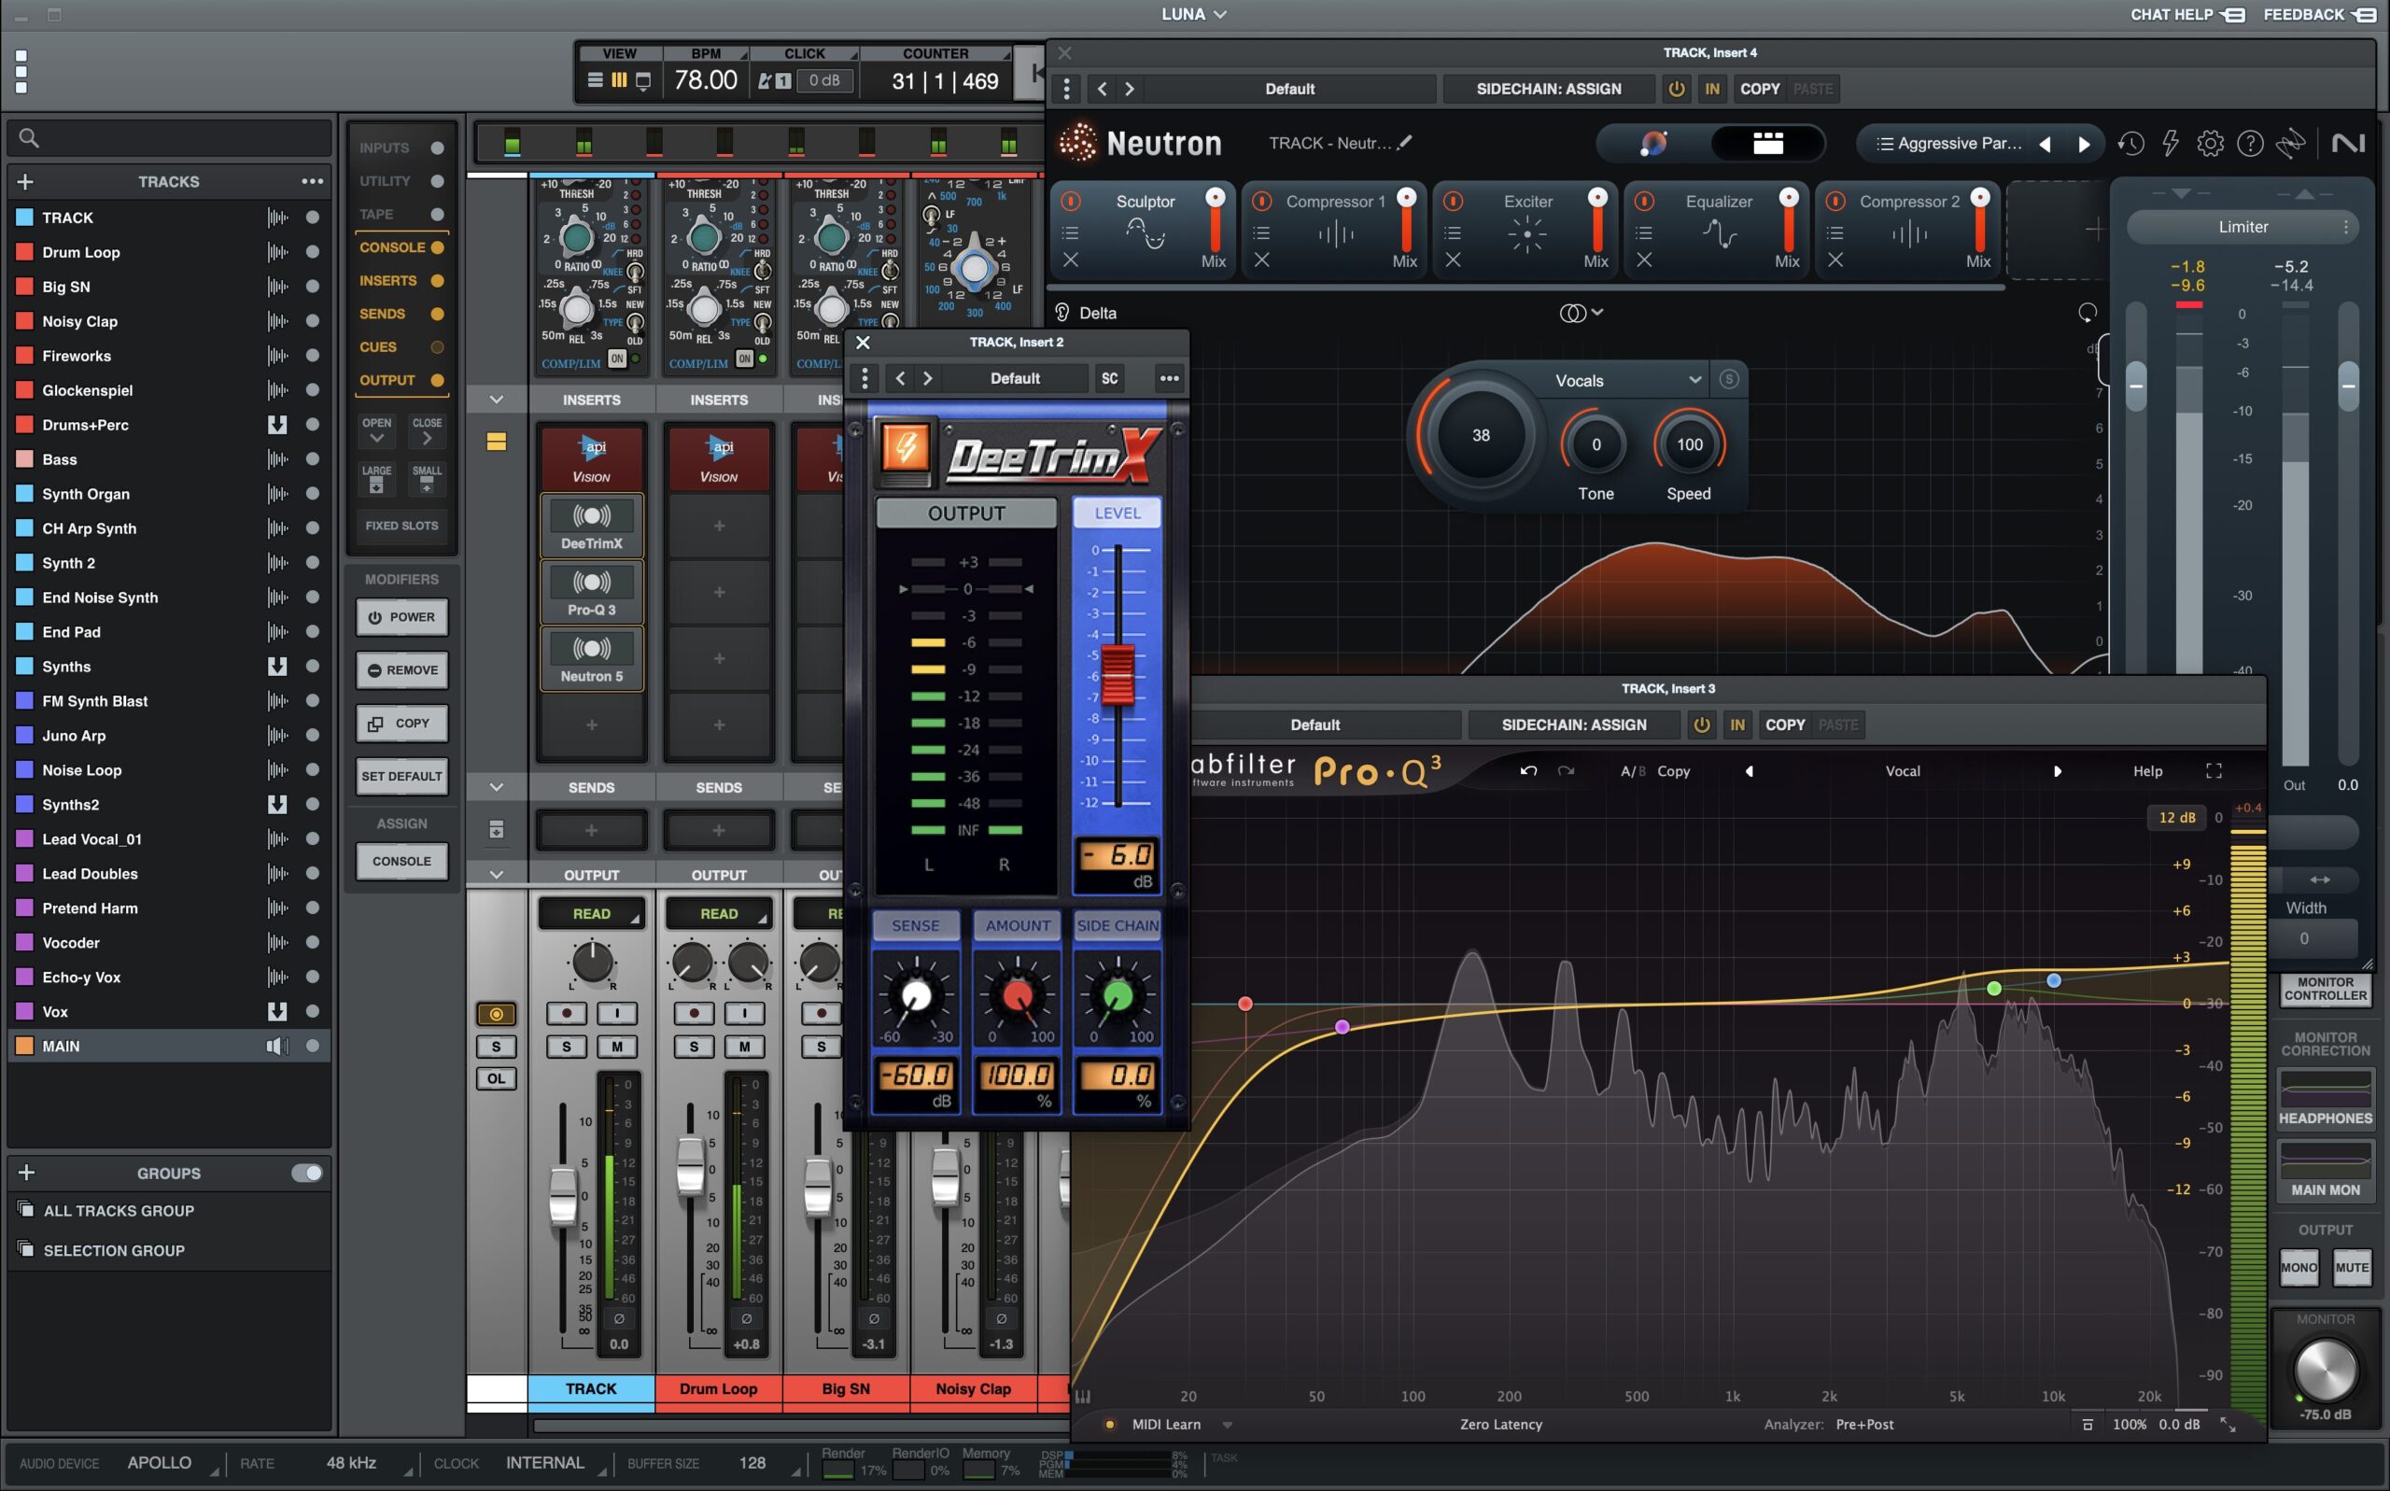
Task: Toggle the Groups enable switch
Action: point(306,1174)
